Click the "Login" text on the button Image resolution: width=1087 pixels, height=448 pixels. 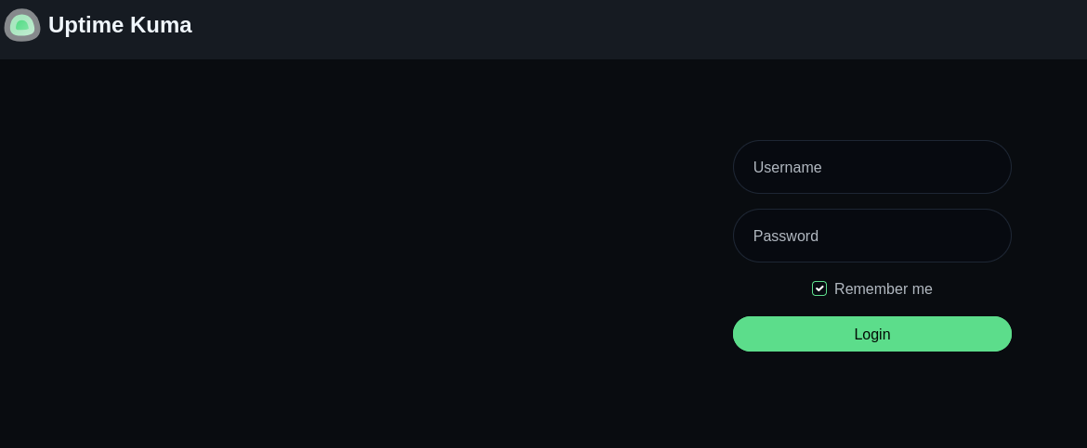pyautogui.click(x=871, y=334)
